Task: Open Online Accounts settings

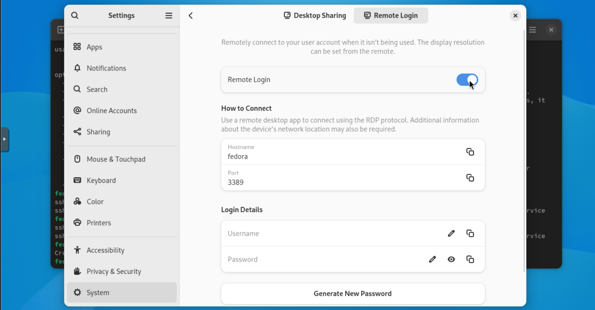Action: click(122, 110)
